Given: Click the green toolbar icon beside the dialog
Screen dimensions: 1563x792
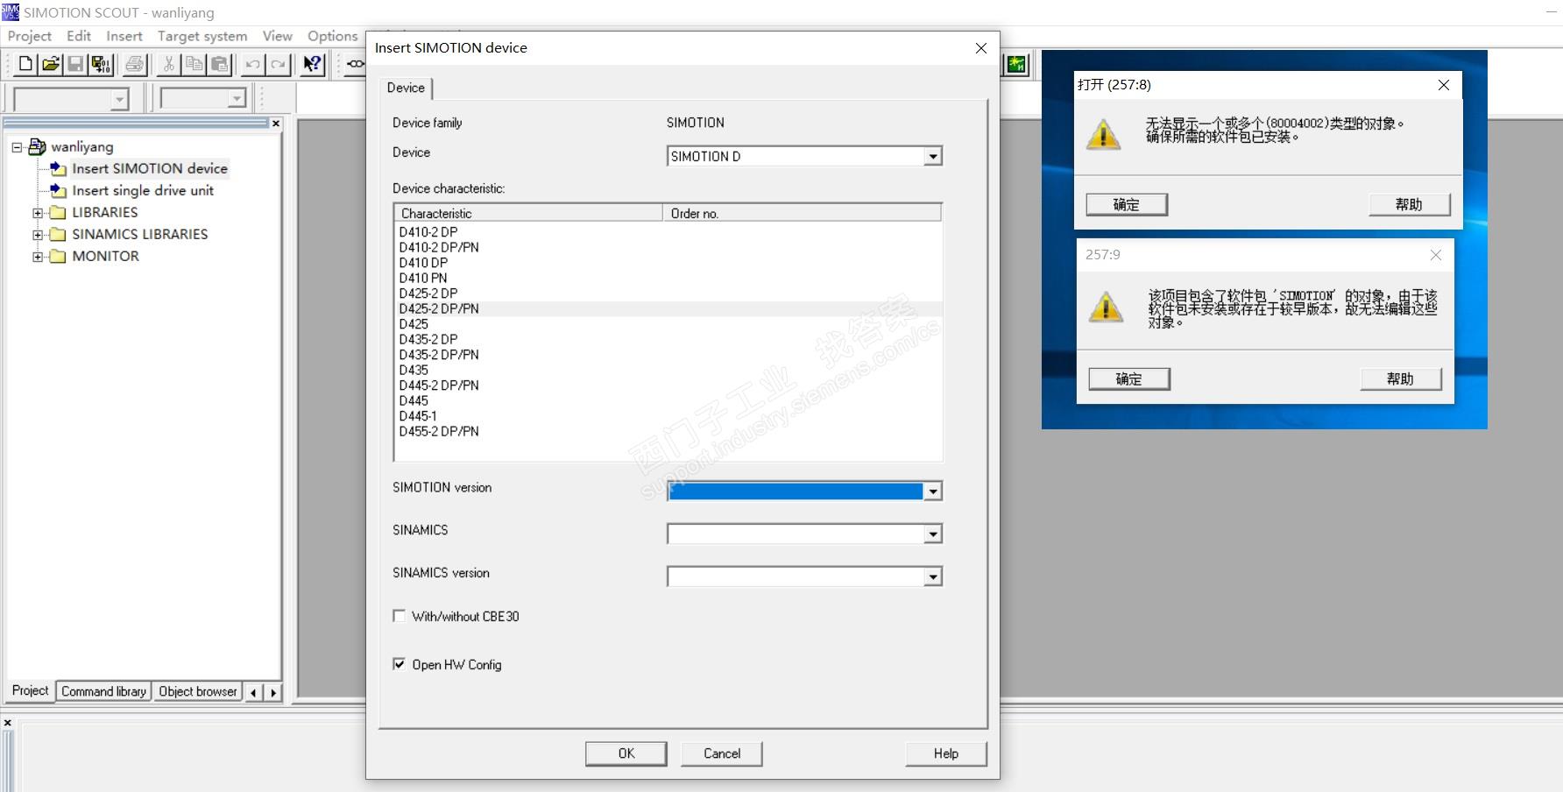Looking at the screenshot, I should 1016,64.
